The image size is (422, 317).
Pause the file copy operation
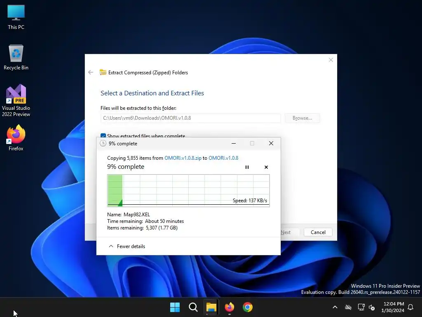coord(247,167)
